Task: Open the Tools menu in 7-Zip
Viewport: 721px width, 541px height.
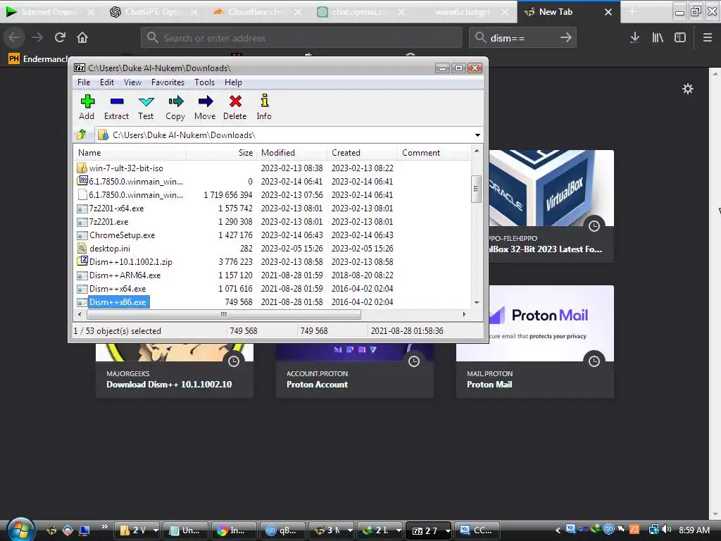Action: pyautogui.click(x=204, y=82)
